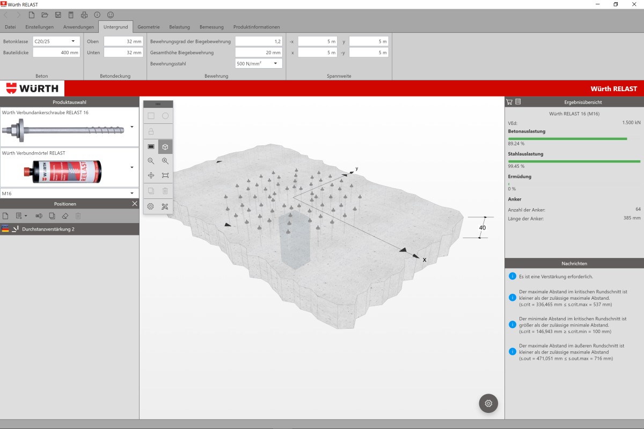Open the calculator icon in the top toolbar
This screenshot has width=644, height=429.
[x=71, y=15]
